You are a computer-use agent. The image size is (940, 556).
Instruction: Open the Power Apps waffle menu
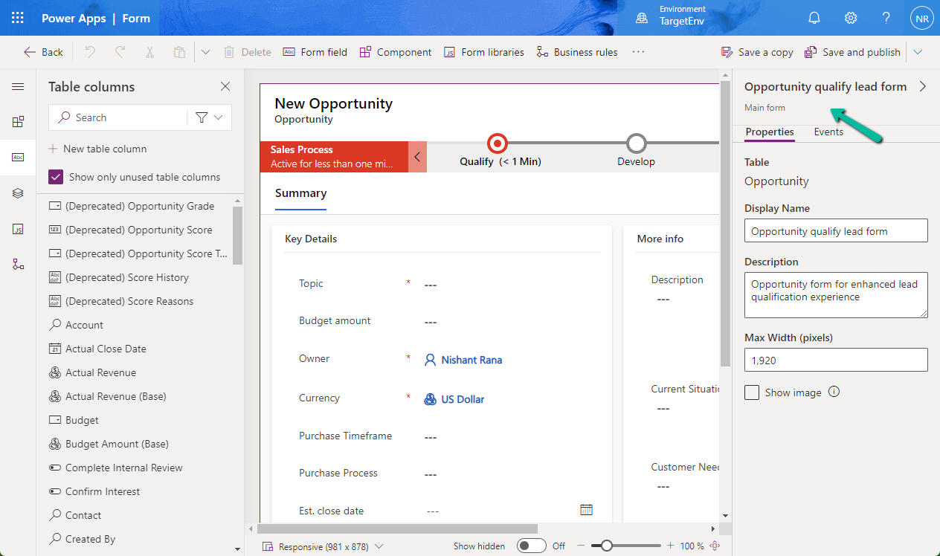(17, 17)
